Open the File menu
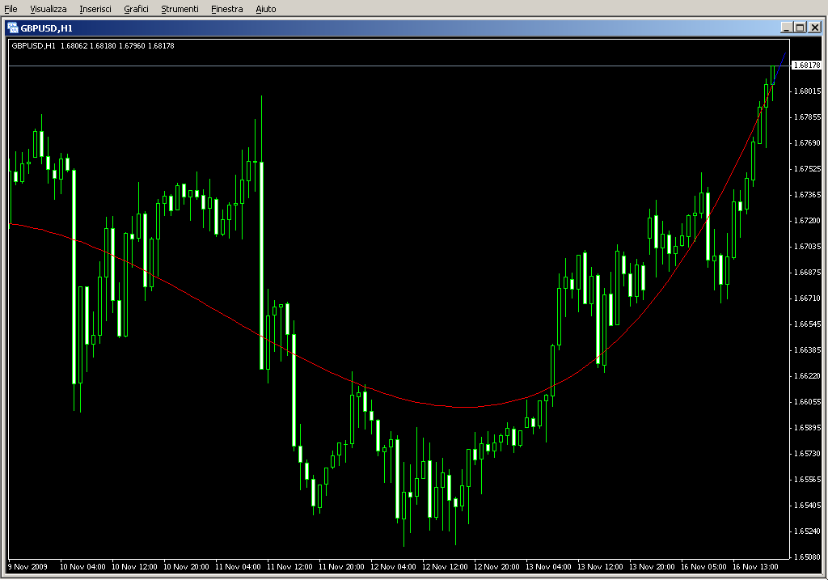828x580 pixels. (x=11, y=9)
